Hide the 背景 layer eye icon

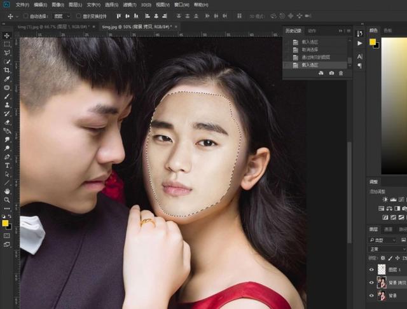click(371, 296)
